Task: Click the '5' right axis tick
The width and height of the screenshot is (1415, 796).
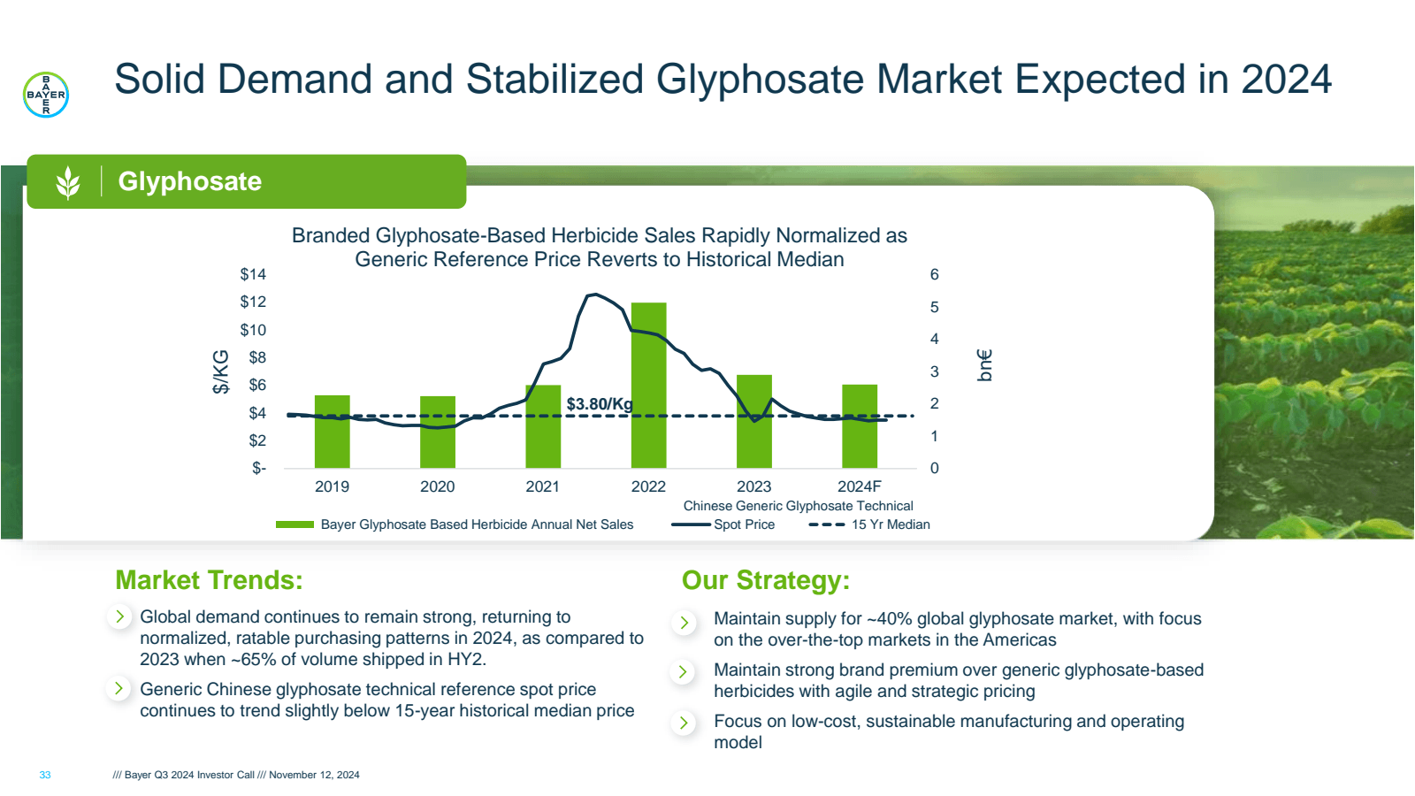Action: click(x=934, y=307)
